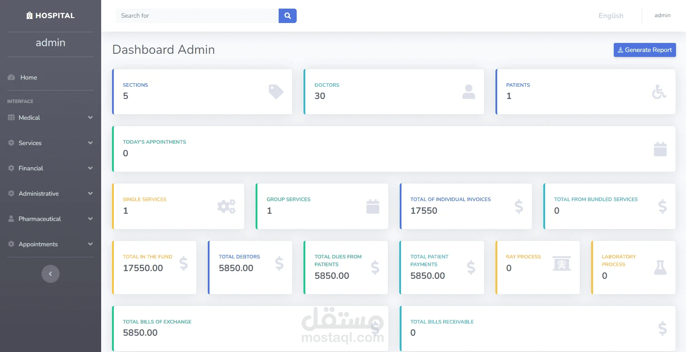Click the Total of Individual Invoices value 17550

(x=424, y=211)
